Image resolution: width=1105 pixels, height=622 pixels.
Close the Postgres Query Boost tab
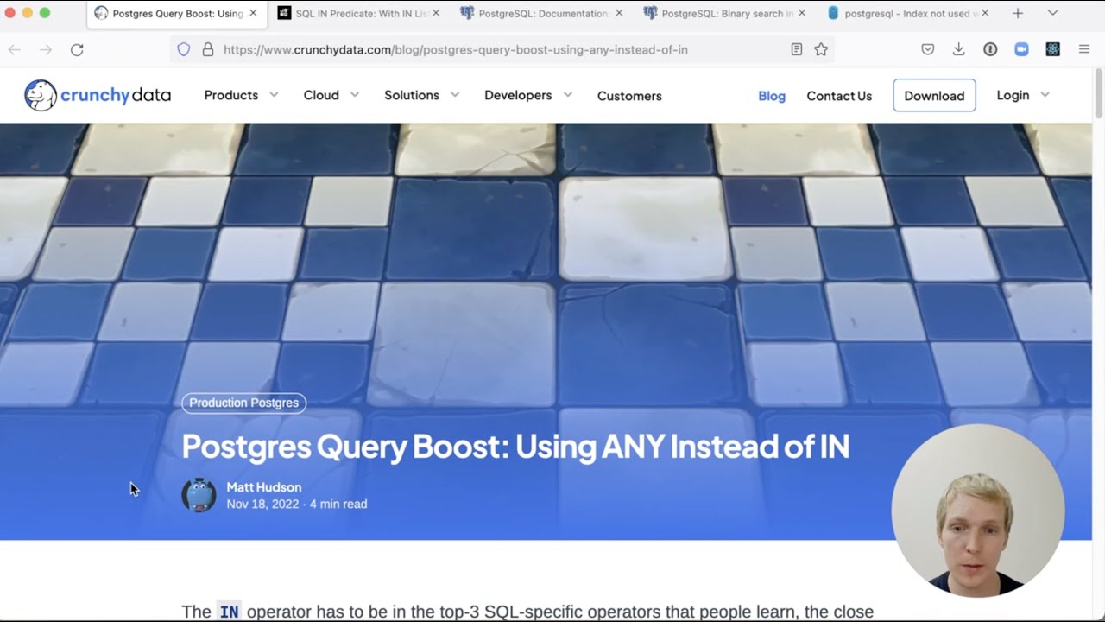[x=253, y=13]
